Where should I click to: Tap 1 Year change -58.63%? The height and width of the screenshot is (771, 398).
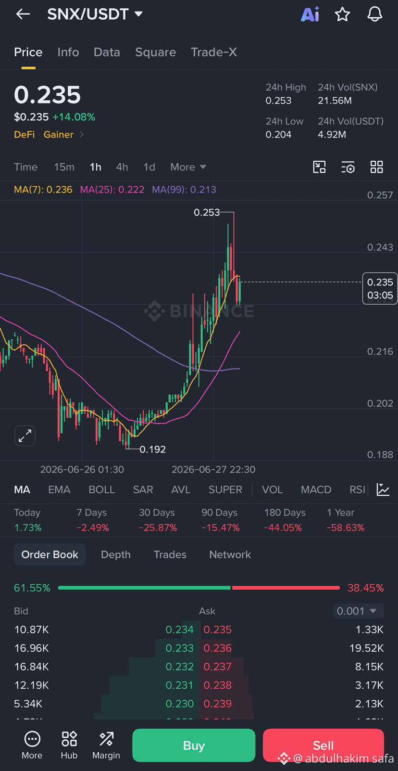tap(346, 527)
